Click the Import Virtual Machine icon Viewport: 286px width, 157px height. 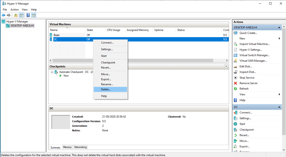click(235, 44)
